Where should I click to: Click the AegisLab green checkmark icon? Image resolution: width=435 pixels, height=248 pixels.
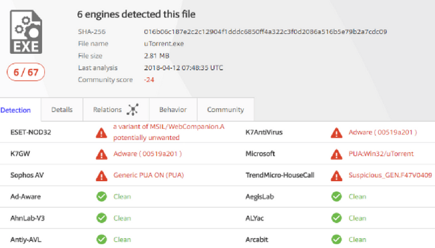point(337,197)
